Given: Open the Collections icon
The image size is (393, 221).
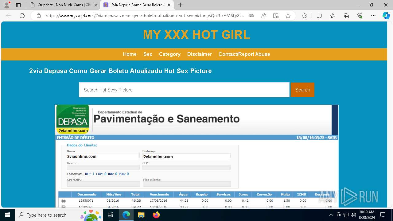Looking at the screenshot, I should click(346, 16).
